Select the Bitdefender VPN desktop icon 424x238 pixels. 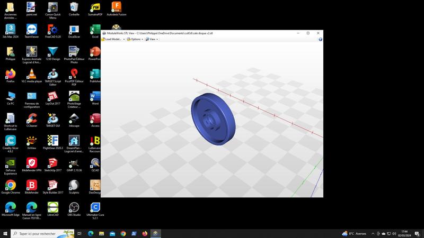tap(32, 164)
